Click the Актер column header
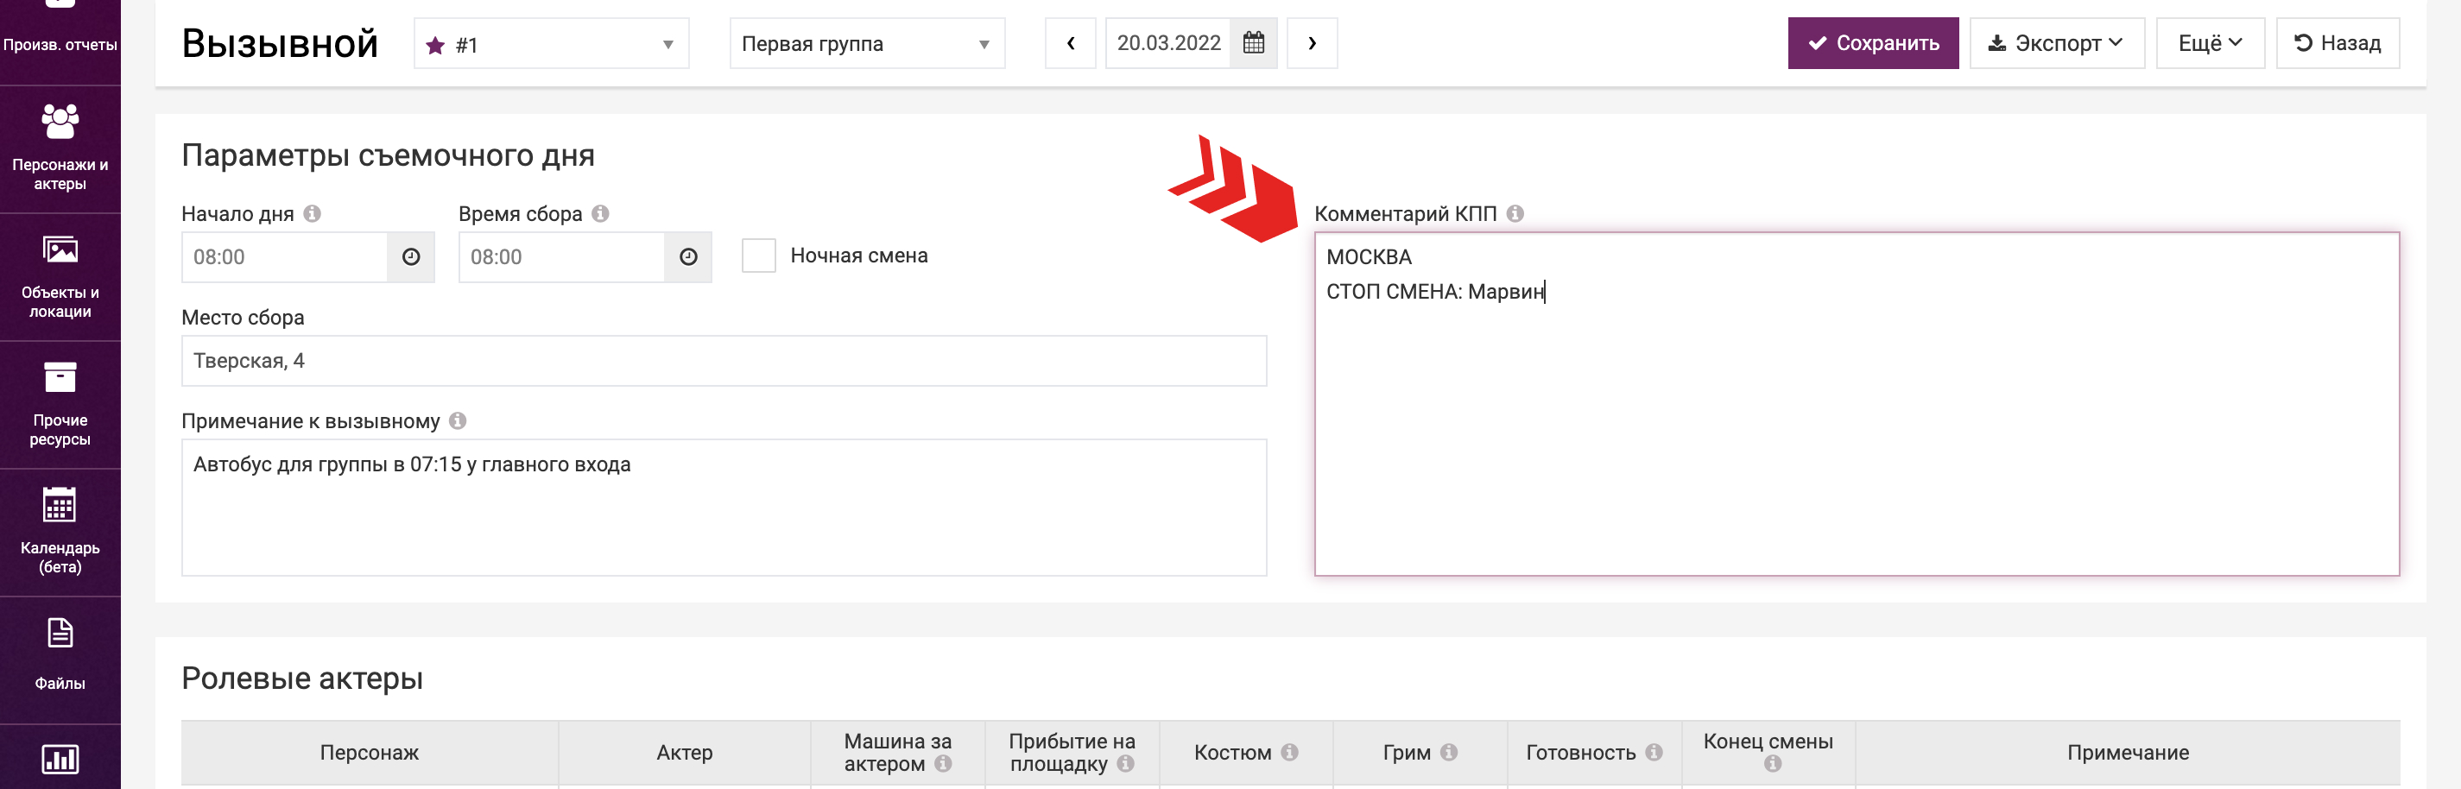 684,753
